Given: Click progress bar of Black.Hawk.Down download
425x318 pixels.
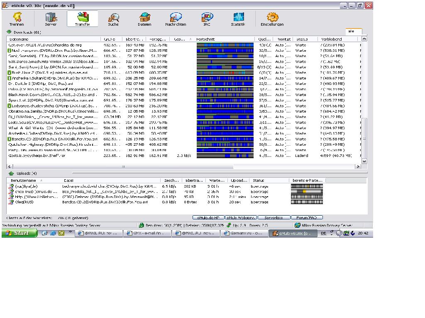Looking at the screenshot, I should (x=225, y=95).
